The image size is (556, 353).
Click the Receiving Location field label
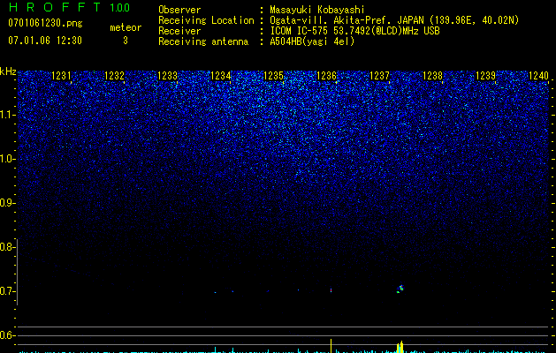point(206,20)
